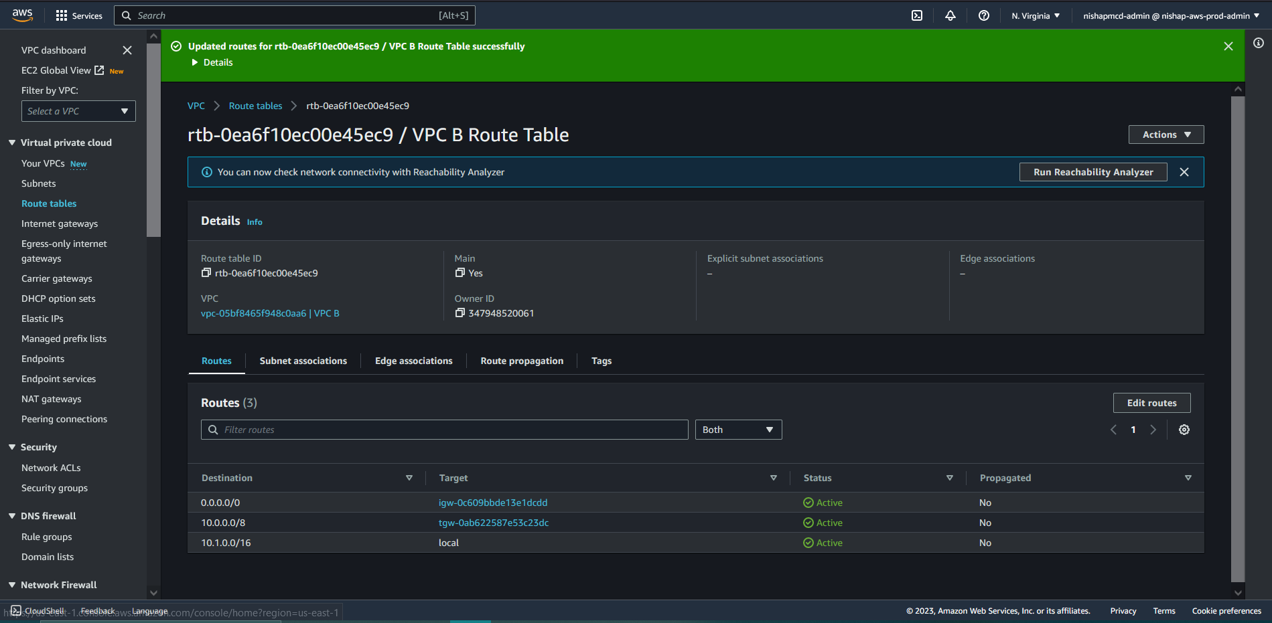Image resolution: width=1272 pixels, height=623 pixels.
Task: Click the Edit routes button
Action: pos(1151,403)
